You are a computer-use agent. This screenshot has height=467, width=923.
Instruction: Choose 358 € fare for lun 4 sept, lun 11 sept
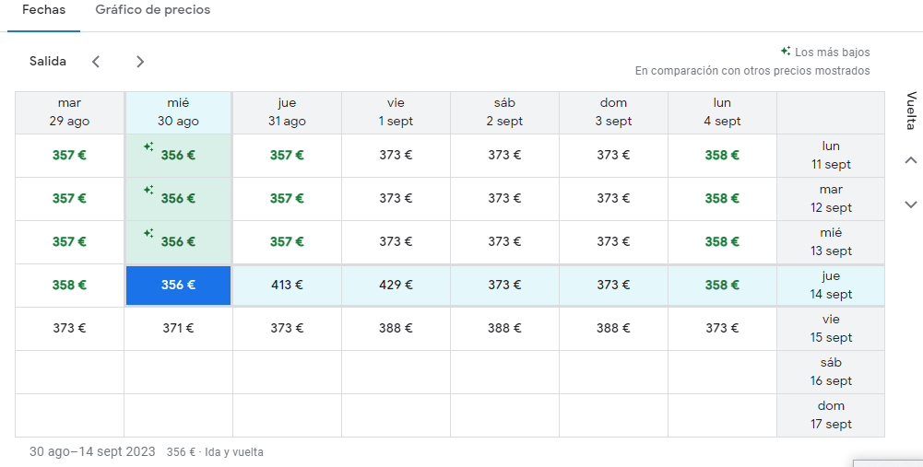[722, 156]
